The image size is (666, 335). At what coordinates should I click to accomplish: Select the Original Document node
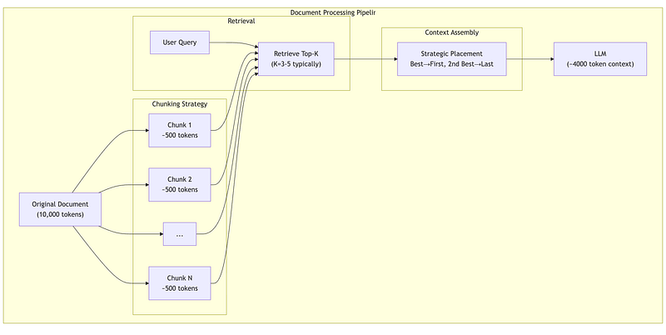[x=60, y=209]
